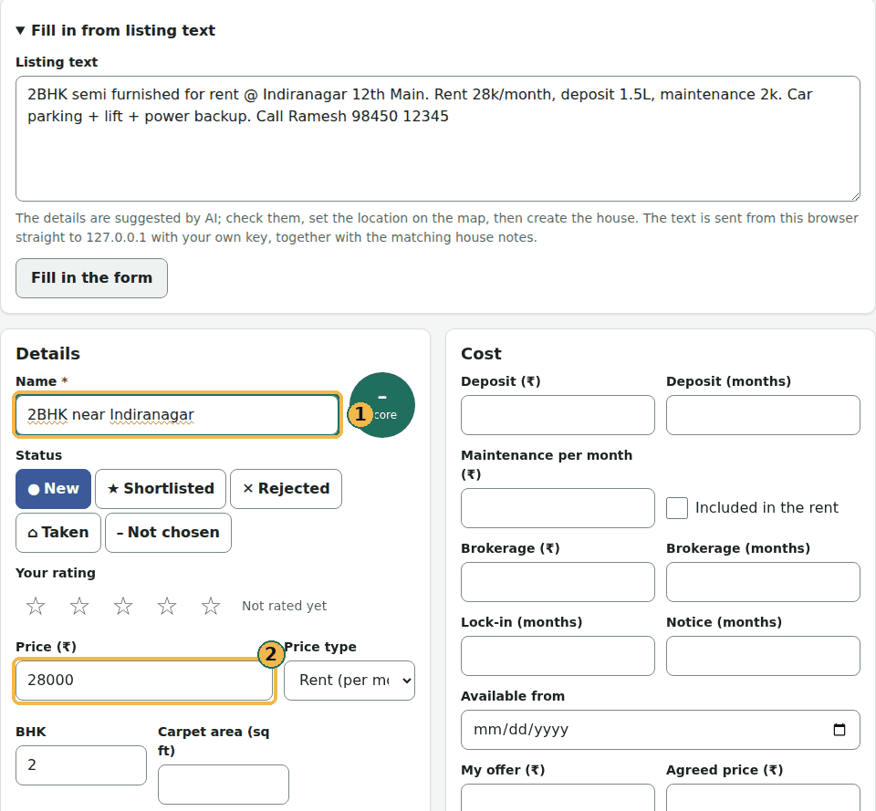This screenshot has width=876, height=811.
Task: Tick the Included in the rent checkbox
Action: (677, 508)
